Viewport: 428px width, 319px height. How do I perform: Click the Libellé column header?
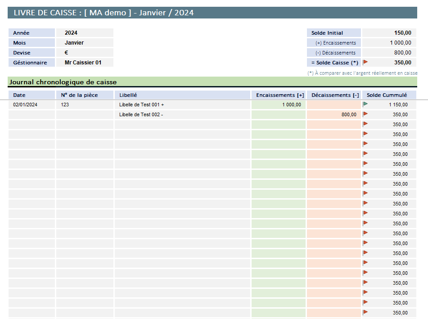click(182, 95)
